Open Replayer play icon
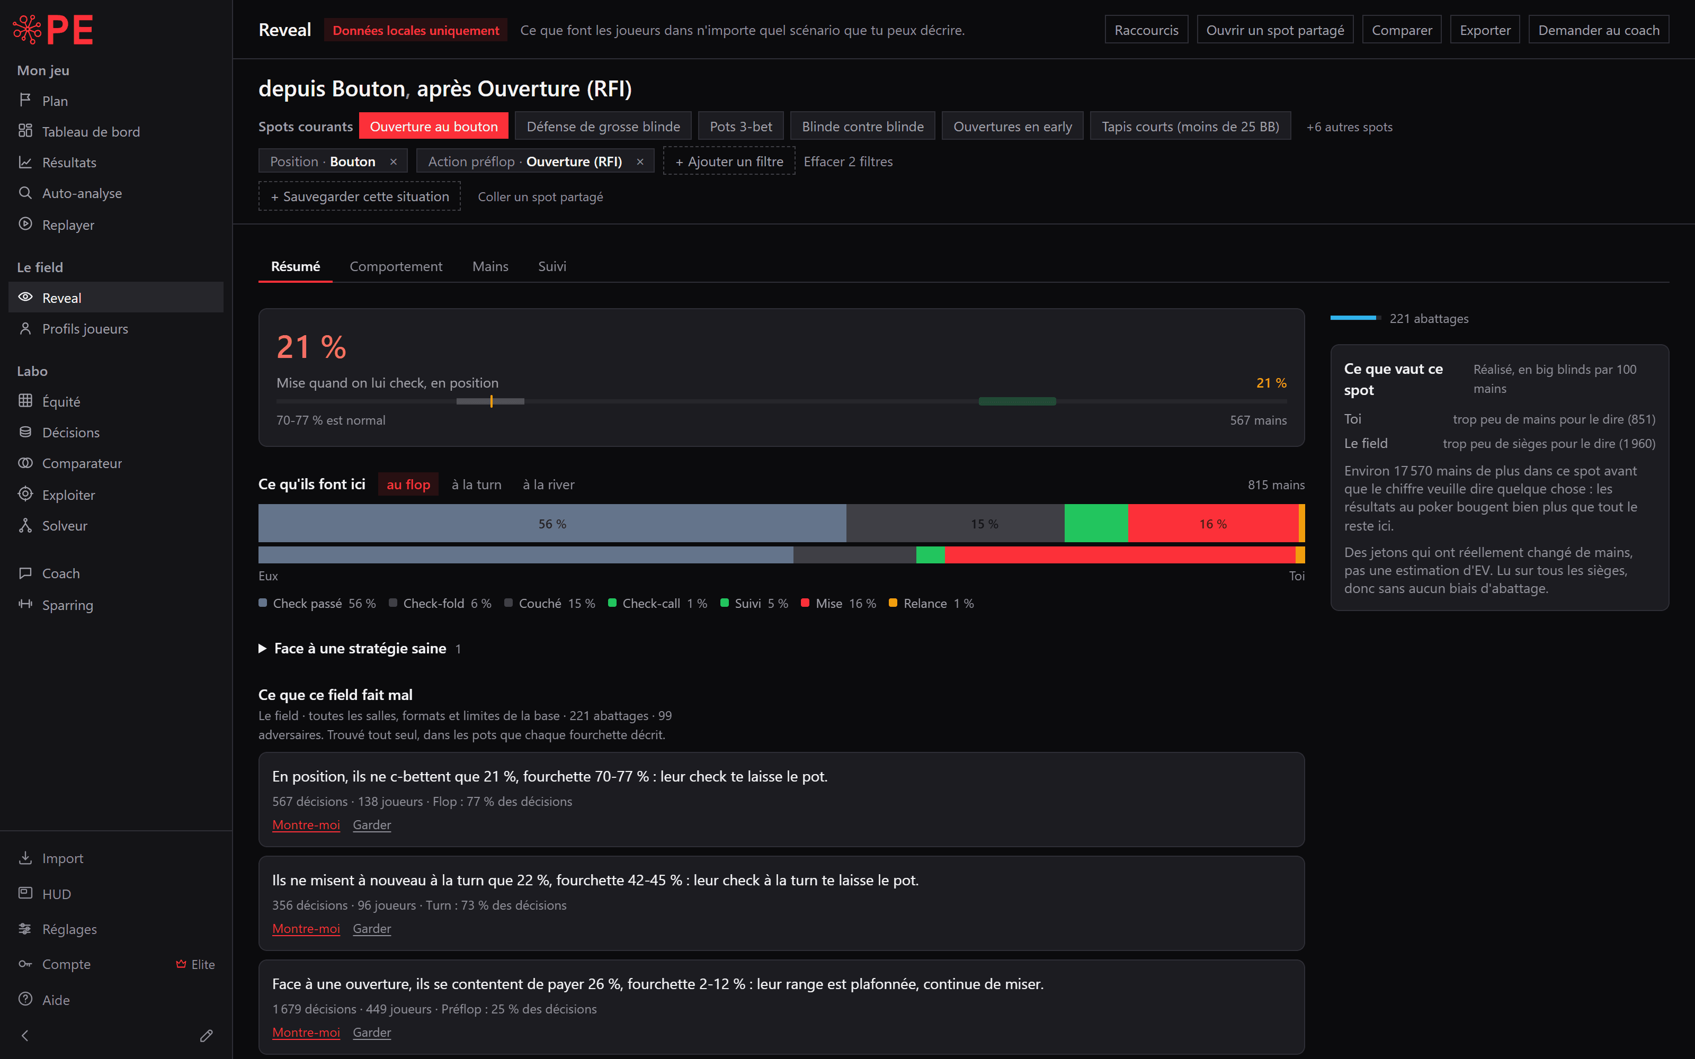Image resolution: width=1695 pixels, height=1059 pixels. [x=25, y=224]
